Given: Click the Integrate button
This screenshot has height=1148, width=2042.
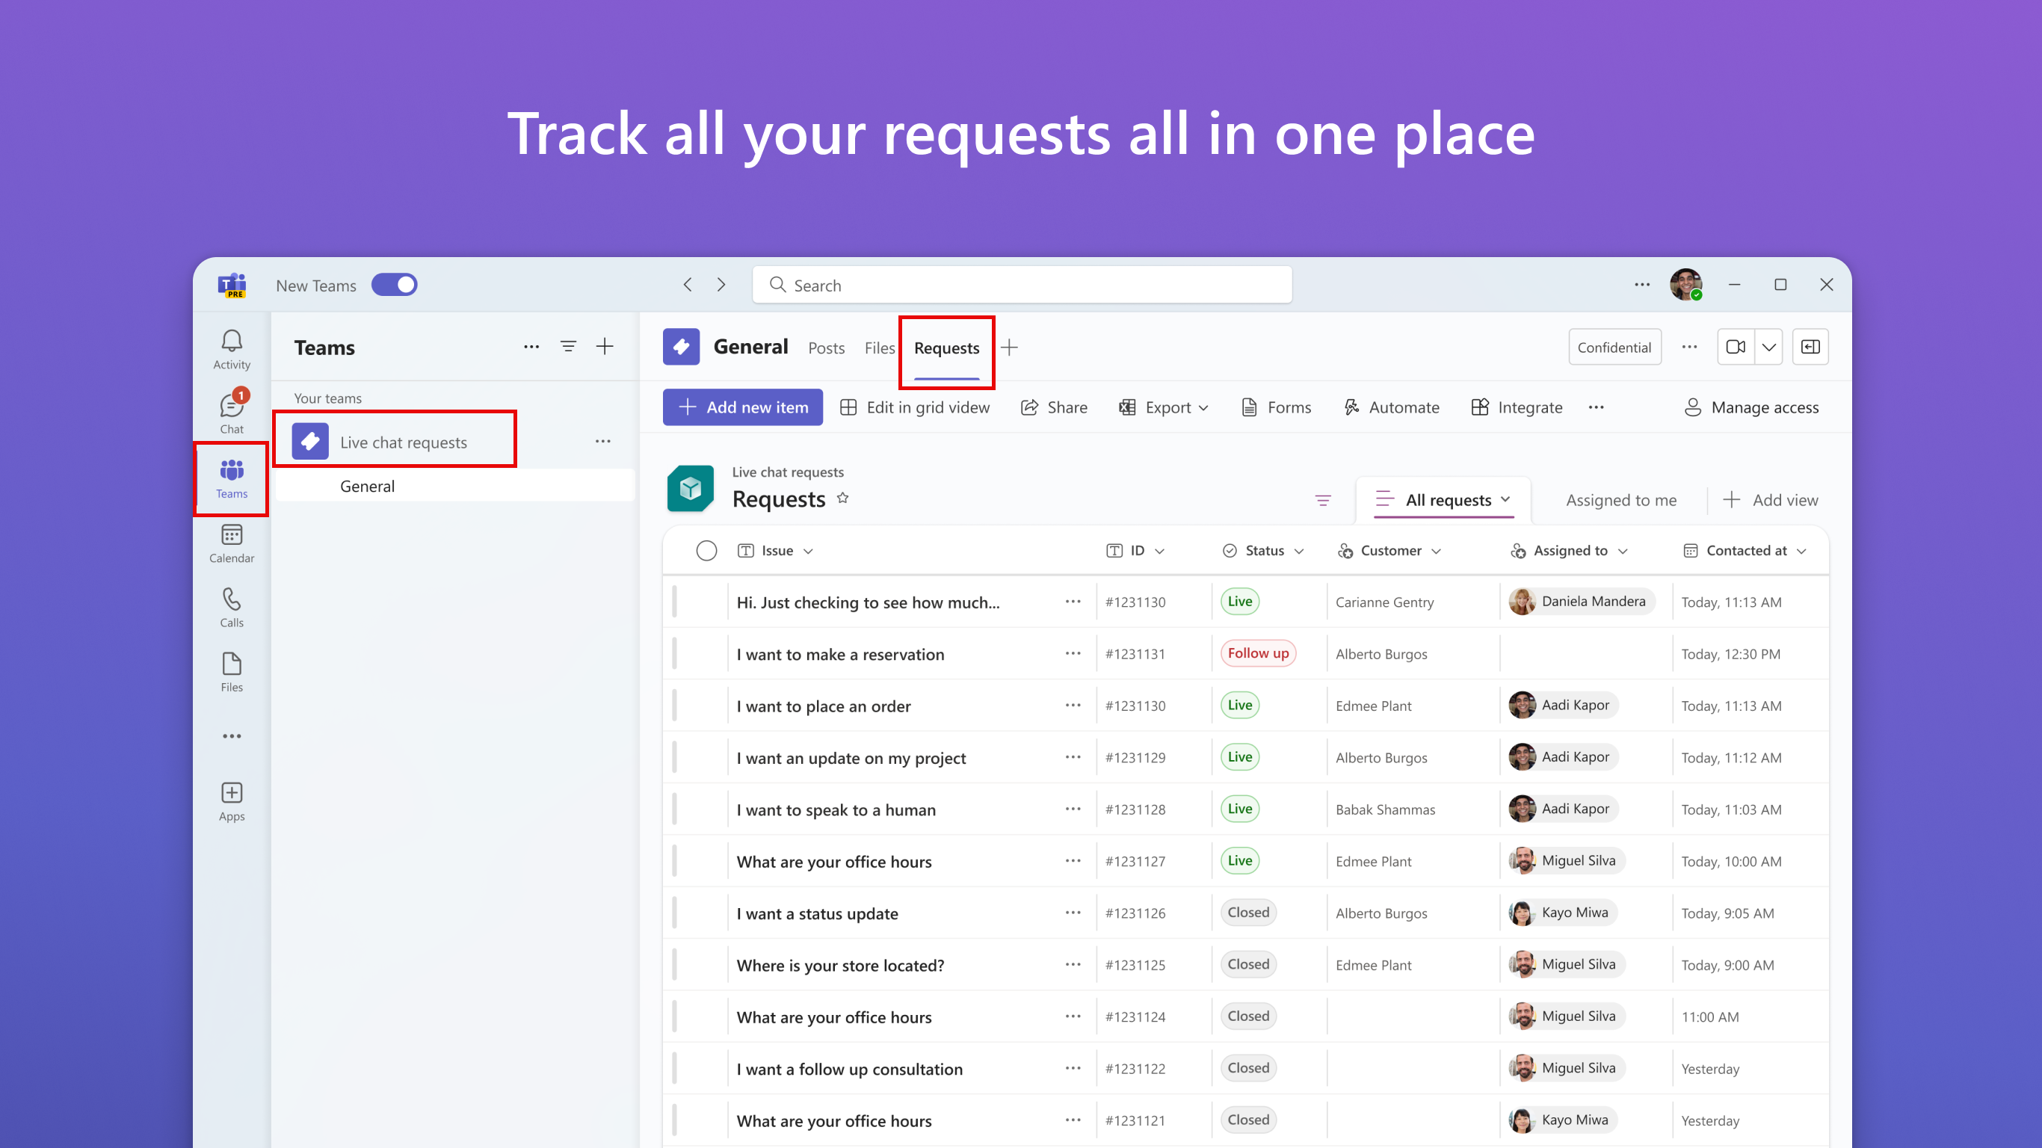Looking at the screenshot, I should (1517, 407).
